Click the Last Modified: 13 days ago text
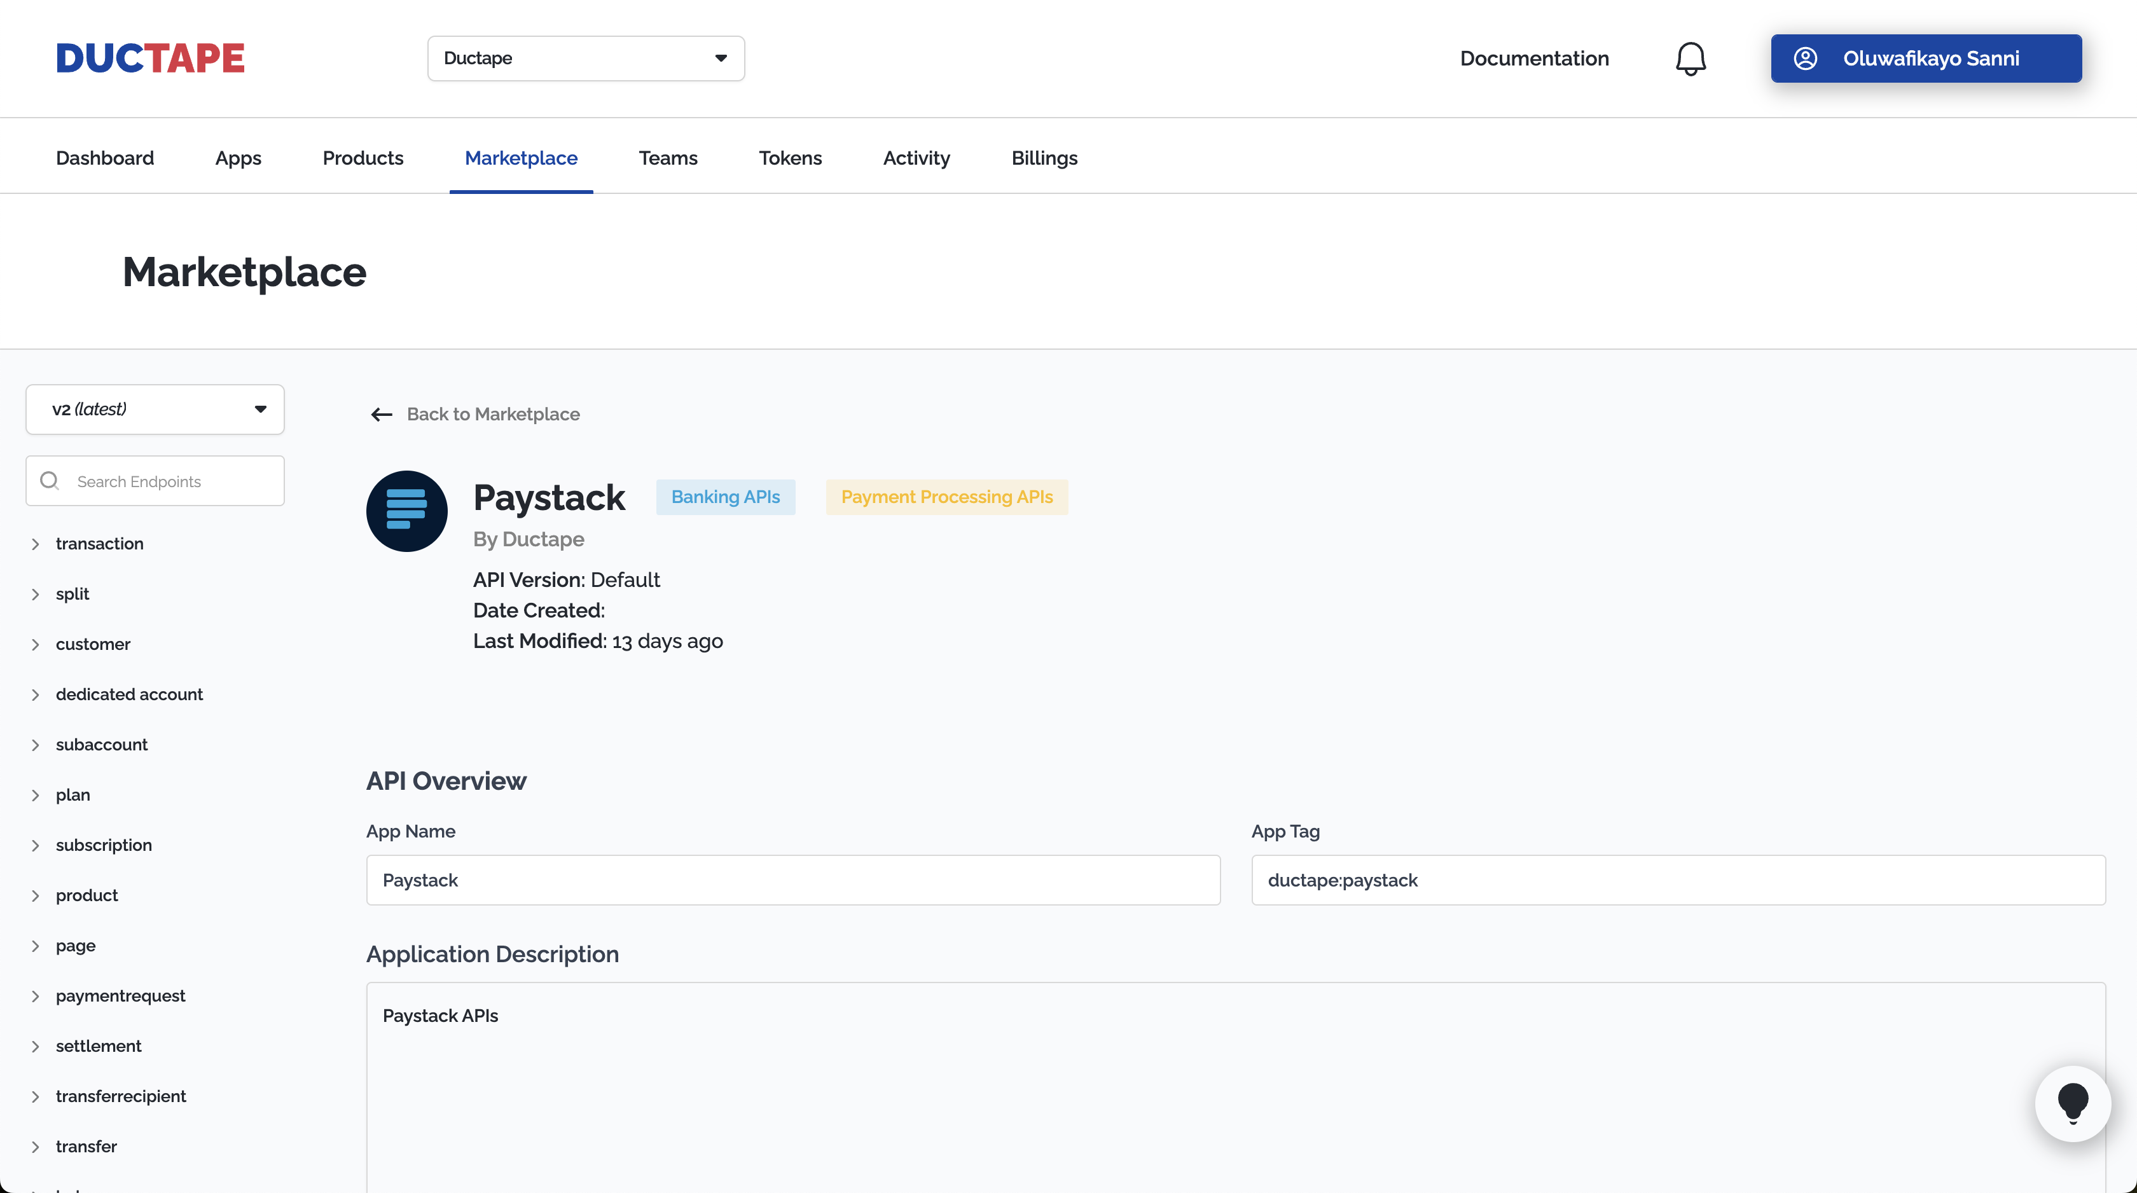 [597, 641]
